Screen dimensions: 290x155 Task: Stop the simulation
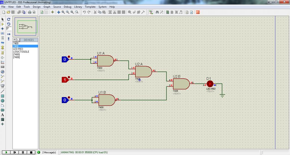click(31, 152)
